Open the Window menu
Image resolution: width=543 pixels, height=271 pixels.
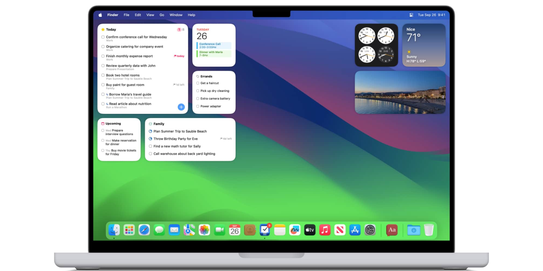176,15
